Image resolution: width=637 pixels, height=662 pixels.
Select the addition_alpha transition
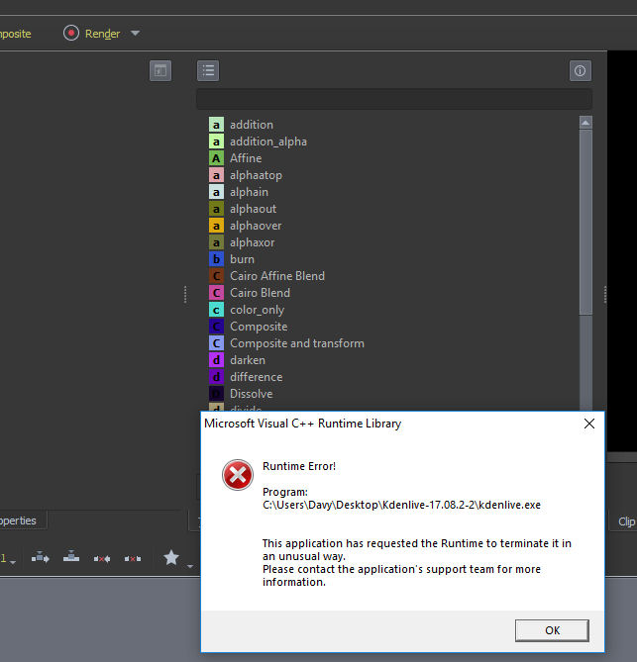pos(258,142)
